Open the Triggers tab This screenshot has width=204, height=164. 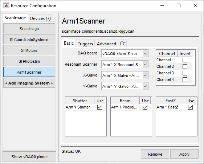(x=85, y=44)
